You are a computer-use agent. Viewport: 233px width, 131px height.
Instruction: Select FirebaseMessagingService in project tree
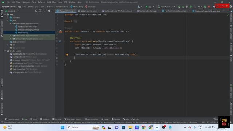(28, 30)
